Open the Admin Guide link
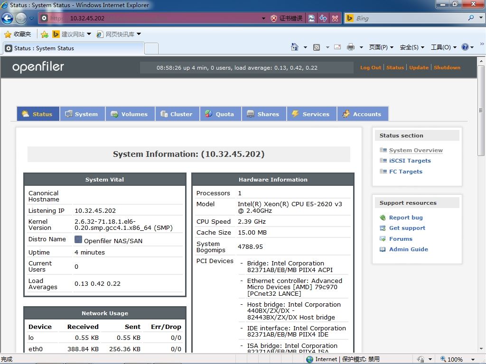The width and height of the screenshot is (486, 364). pyautogui.click(x=409, y=249)
